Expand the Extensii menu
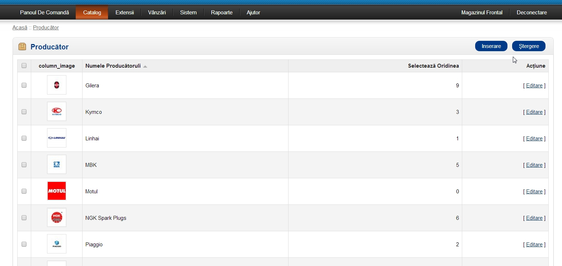This screenshot has height=266, width=562. point(125,13)
